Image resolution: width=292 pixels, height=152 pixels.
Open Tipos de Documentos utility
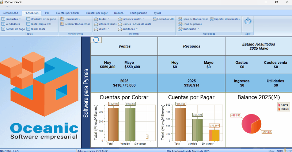coord(193,19)
